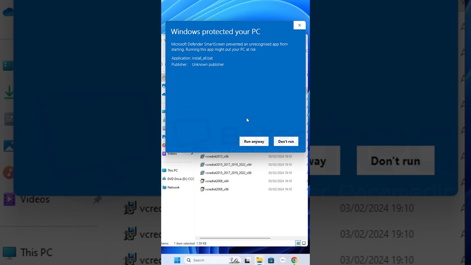The image size is (471, 265).
Task: Choose Don't run in SmartScreen dialog
Action: click(x=286, y=141)
